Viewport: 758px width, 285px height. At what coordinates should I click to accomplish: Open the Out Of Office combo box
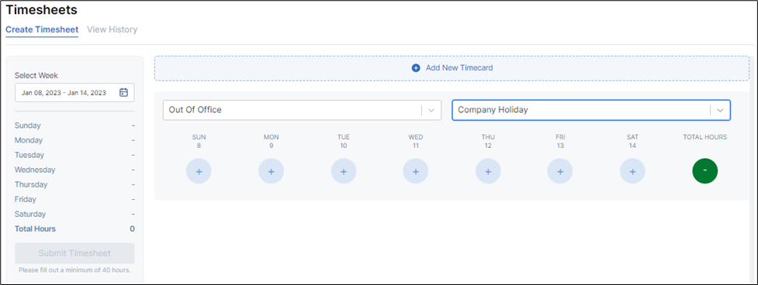(x=302, y=110)
